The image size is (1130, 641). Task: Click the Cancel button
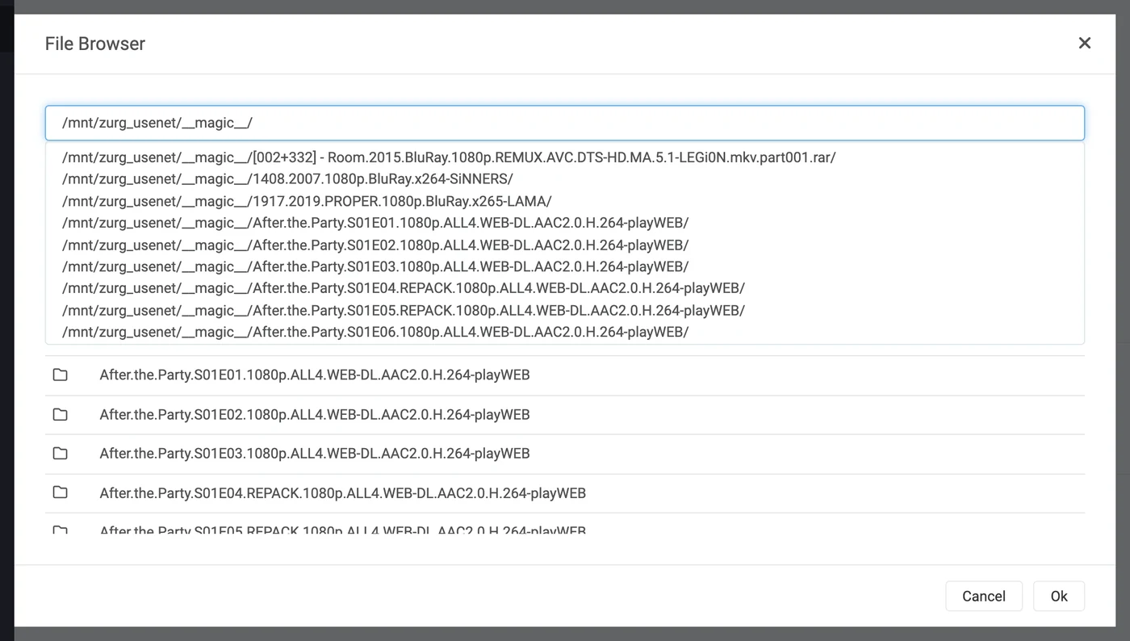coord(984,597)
